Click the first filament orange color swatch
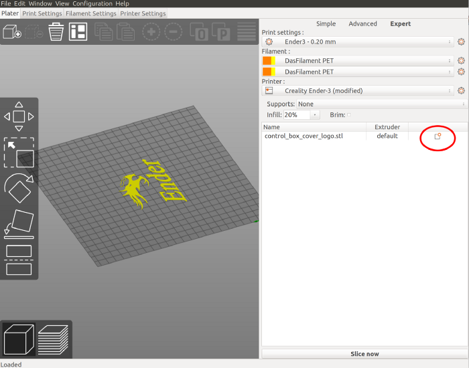The image size is (469, 368). tap(267, 60)
